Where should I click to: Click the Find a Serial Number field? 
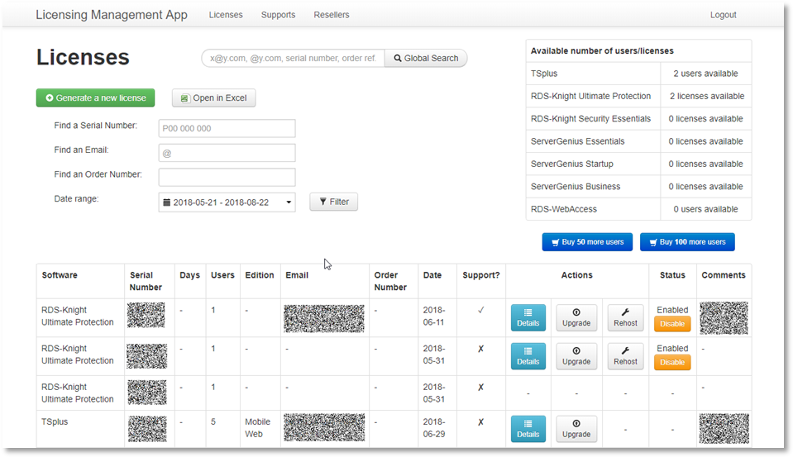tap(227, 128)
